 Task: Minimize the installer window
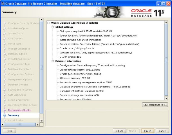[158, 4]
